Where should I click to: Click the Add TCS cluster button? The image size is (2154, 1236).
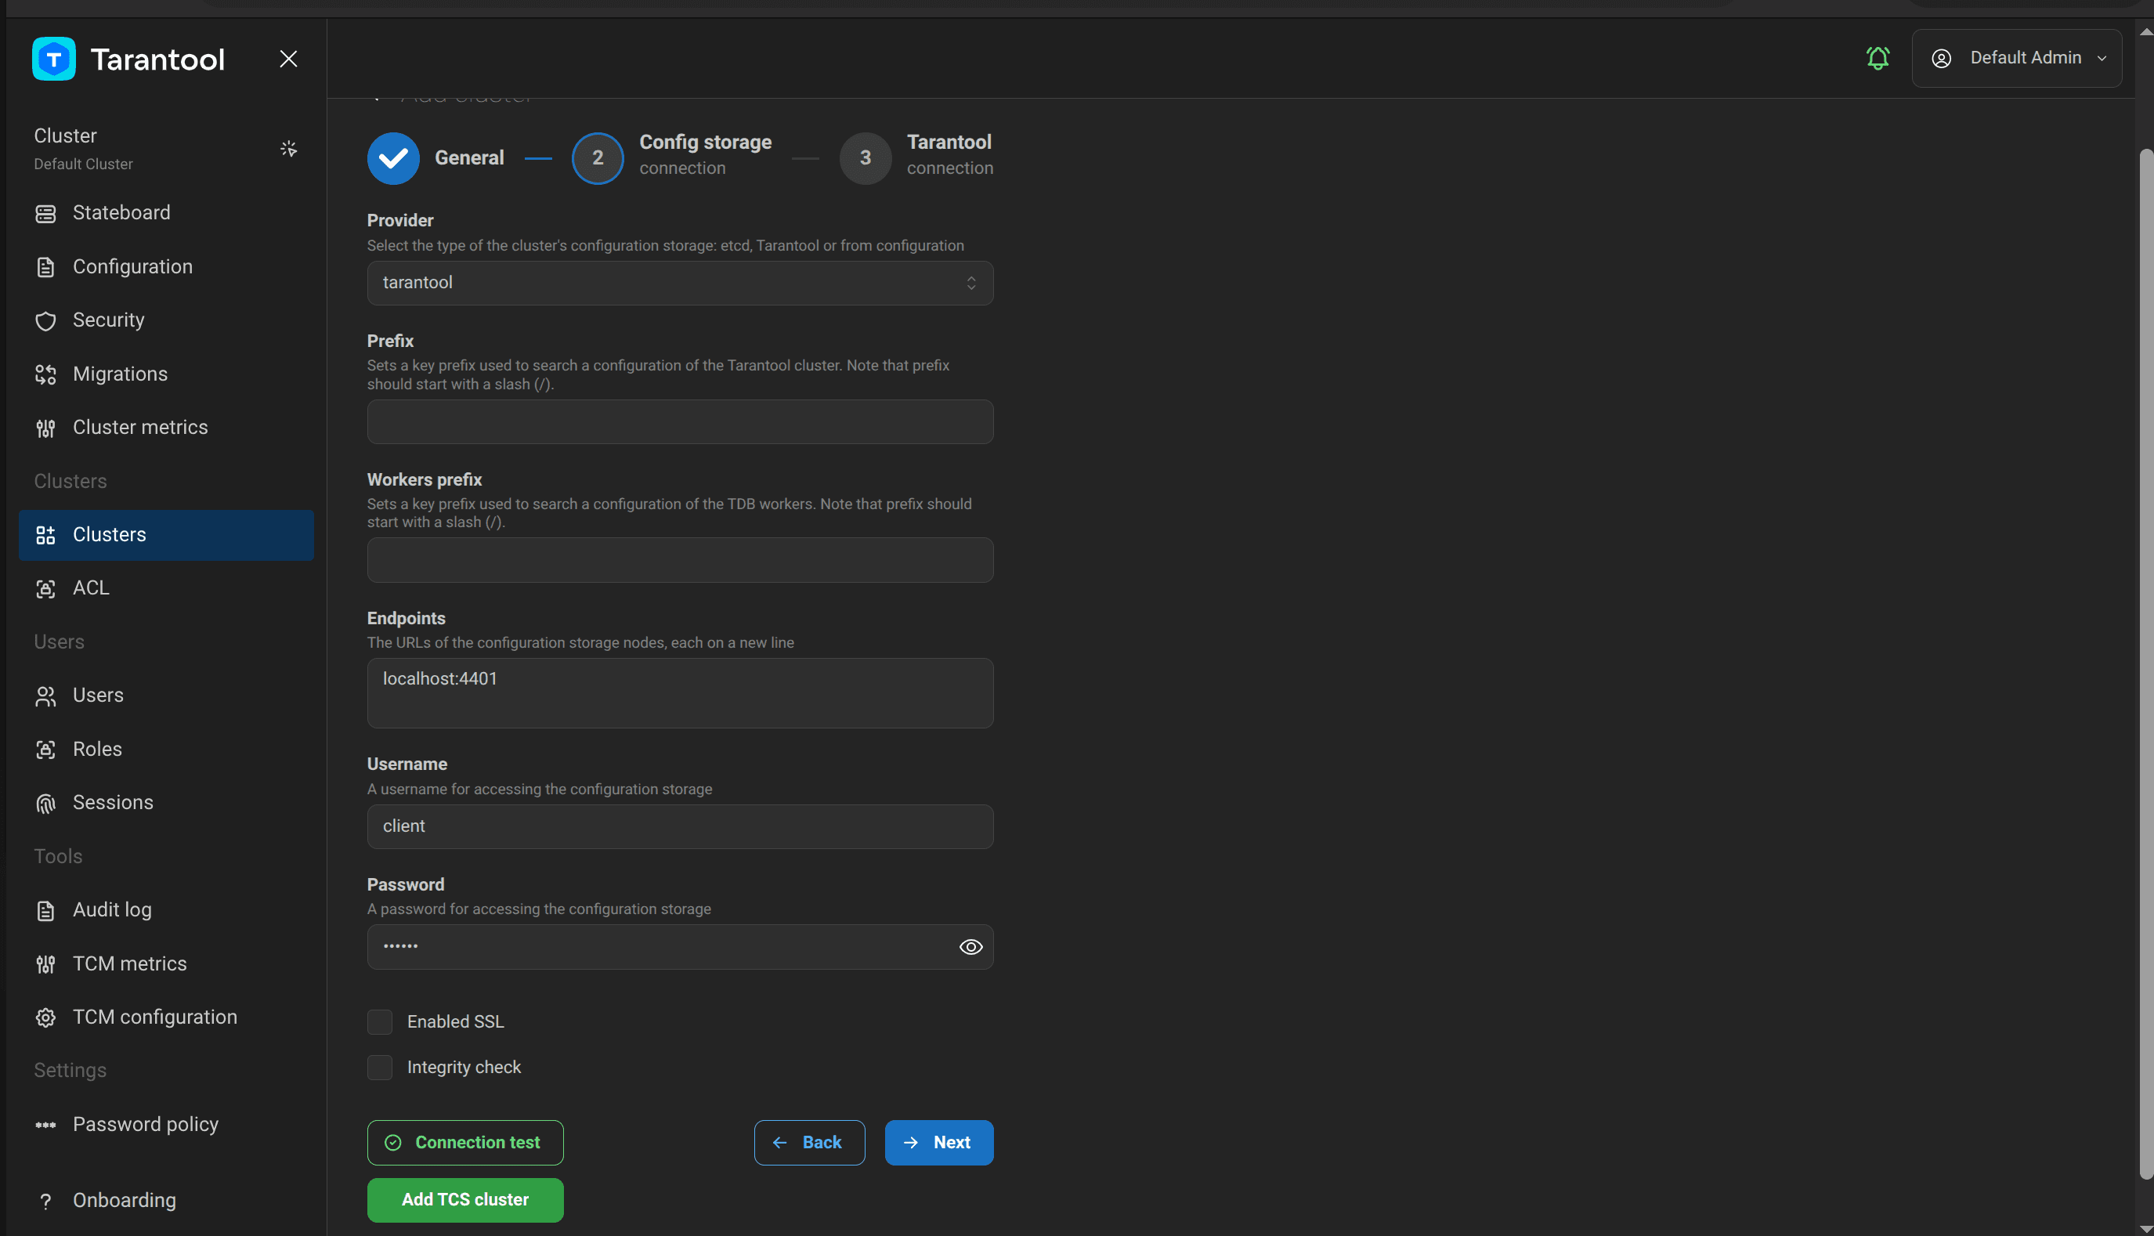click(465, 1199)
